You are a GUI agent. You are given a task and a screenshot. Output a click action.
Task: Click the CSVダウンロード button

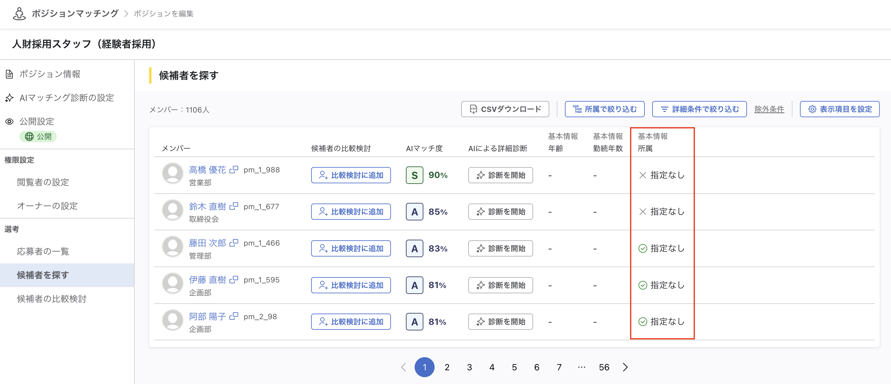tap(505, 109)
